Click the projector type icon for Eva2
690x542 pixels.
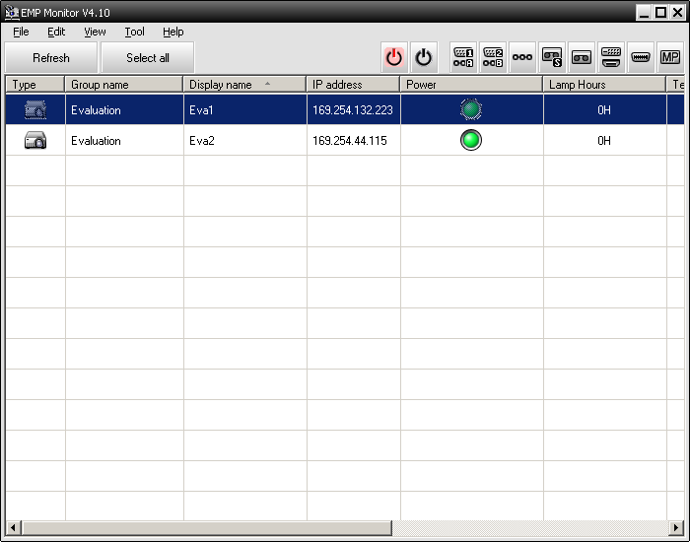35,141
